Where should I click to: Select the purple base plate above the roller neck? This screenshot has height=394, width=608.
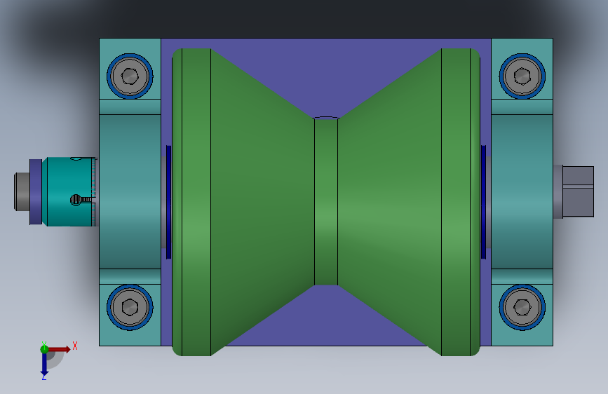(325, 78)
